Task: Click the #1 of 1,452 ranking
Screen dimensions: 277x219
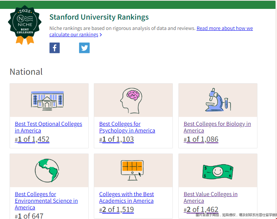Action: pyautogui.click(x=32, y=139)
